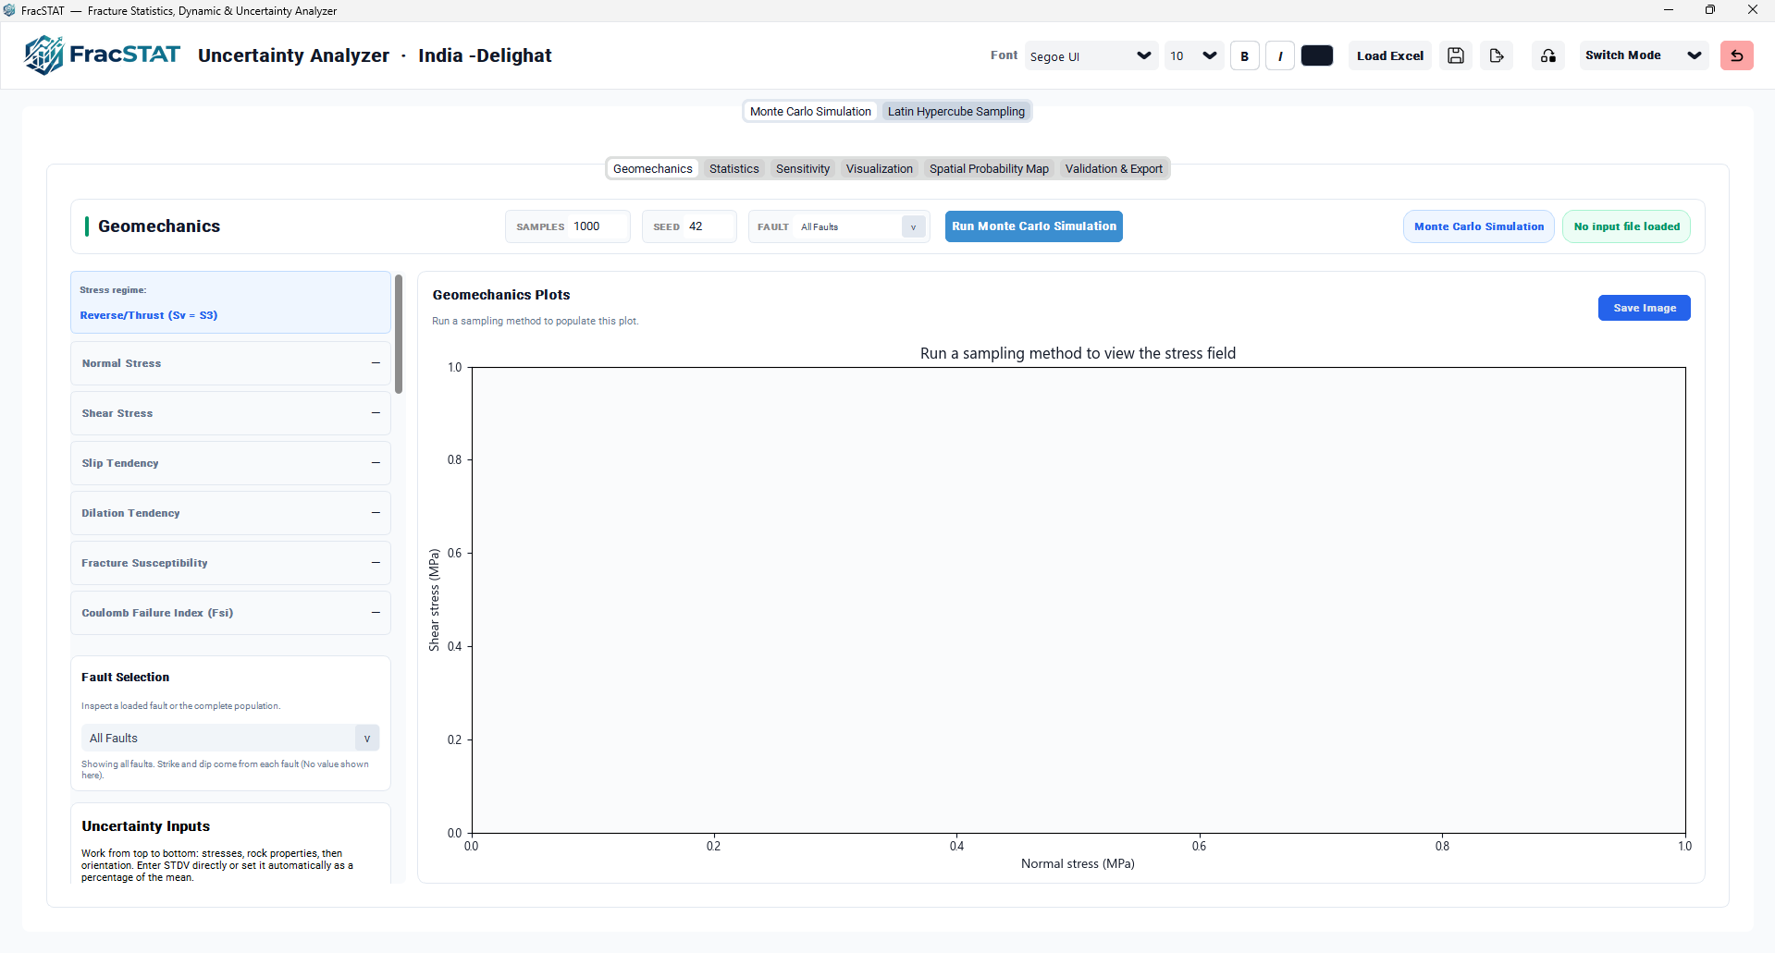Click the lock/unlock layout icon
This screenshot has width=1775, height=953.
pyautogui.click(x=1548, y=55)
